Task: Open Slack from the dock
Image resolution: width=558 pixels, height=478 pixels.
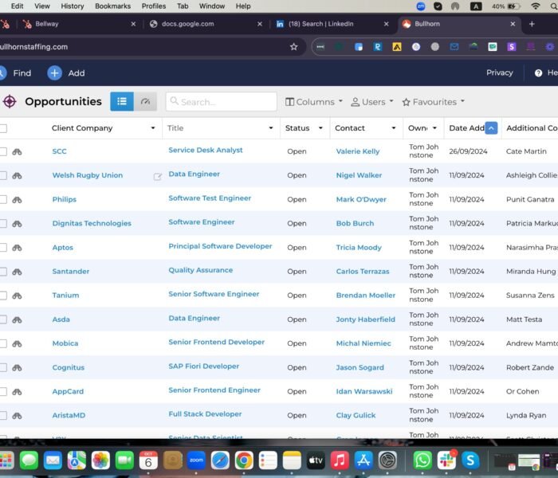Action: tap(446, 460)
